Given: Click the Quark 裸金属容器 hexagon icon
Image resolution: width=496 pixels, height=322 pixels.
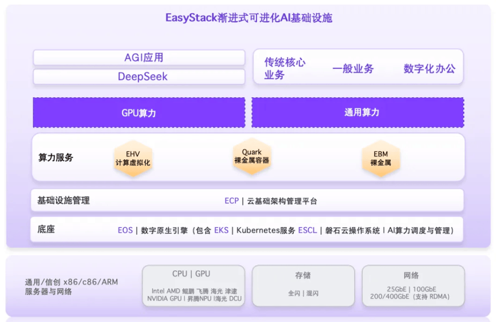Looking at the screenshot, I should pos(252,157).
